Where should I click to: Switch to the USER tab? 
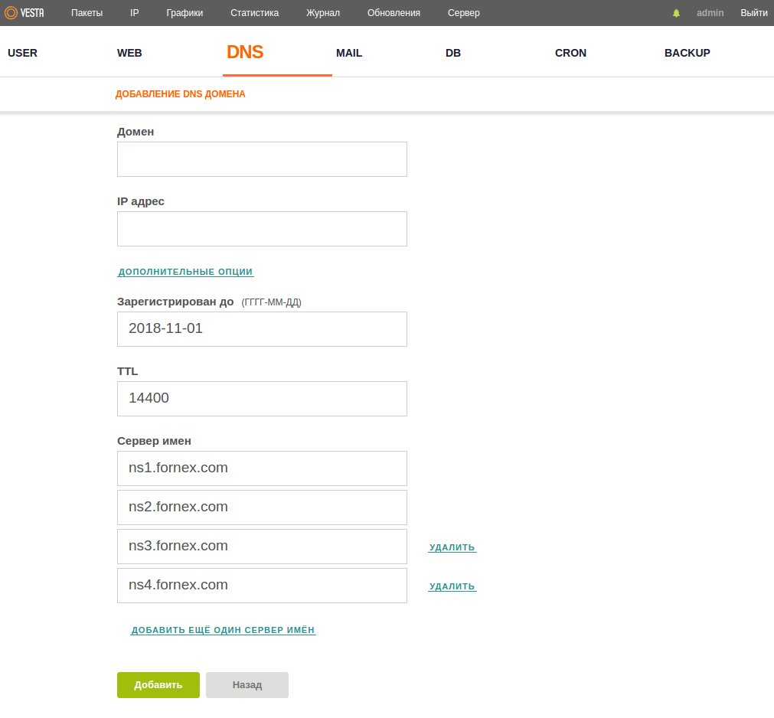(23, 53)
